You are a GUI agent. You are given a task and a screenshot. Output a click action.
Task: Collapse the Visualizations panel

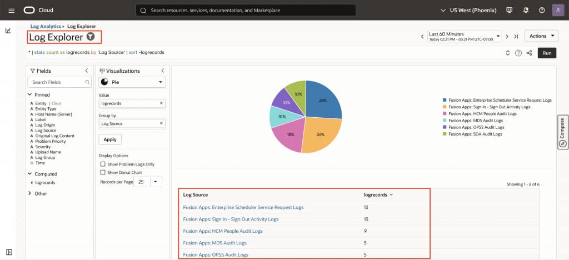tap(163, 71)
